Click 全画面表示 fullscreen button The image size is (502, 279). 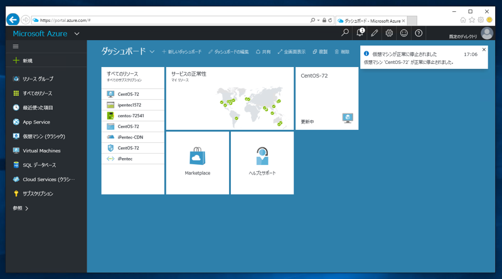coord(292,52)
